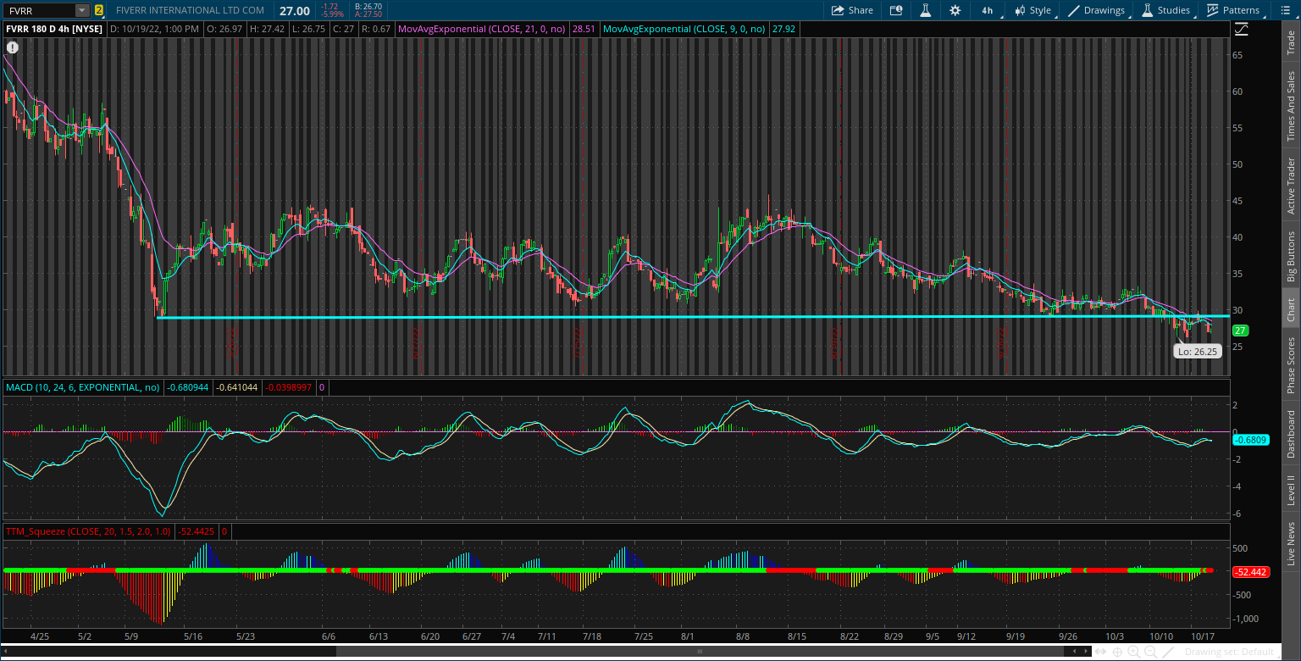Click the cyan horizontal support line
Image resolution: width=1301 pixels, height=661 pixels.
(x=693, y=317)
